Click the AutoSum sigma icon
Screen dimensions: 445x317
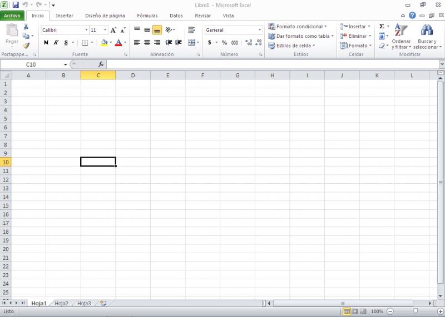coord(382,26)
